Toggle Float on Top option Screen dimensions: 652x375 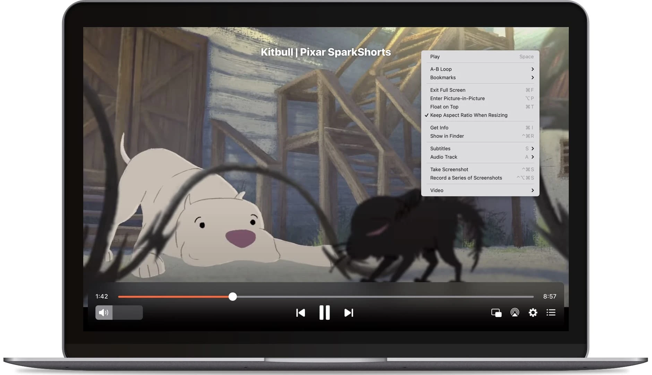[444, 107]
